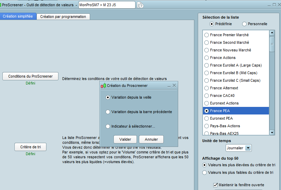Switch to Création par programmation tab
The width and height of the screenshot is (281, 190).
(x=63, y=17)
